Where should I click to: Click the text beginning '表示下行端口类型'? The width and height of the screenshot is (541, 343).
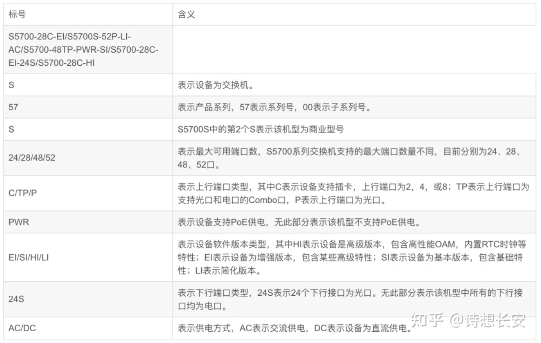tap(350, 299)
